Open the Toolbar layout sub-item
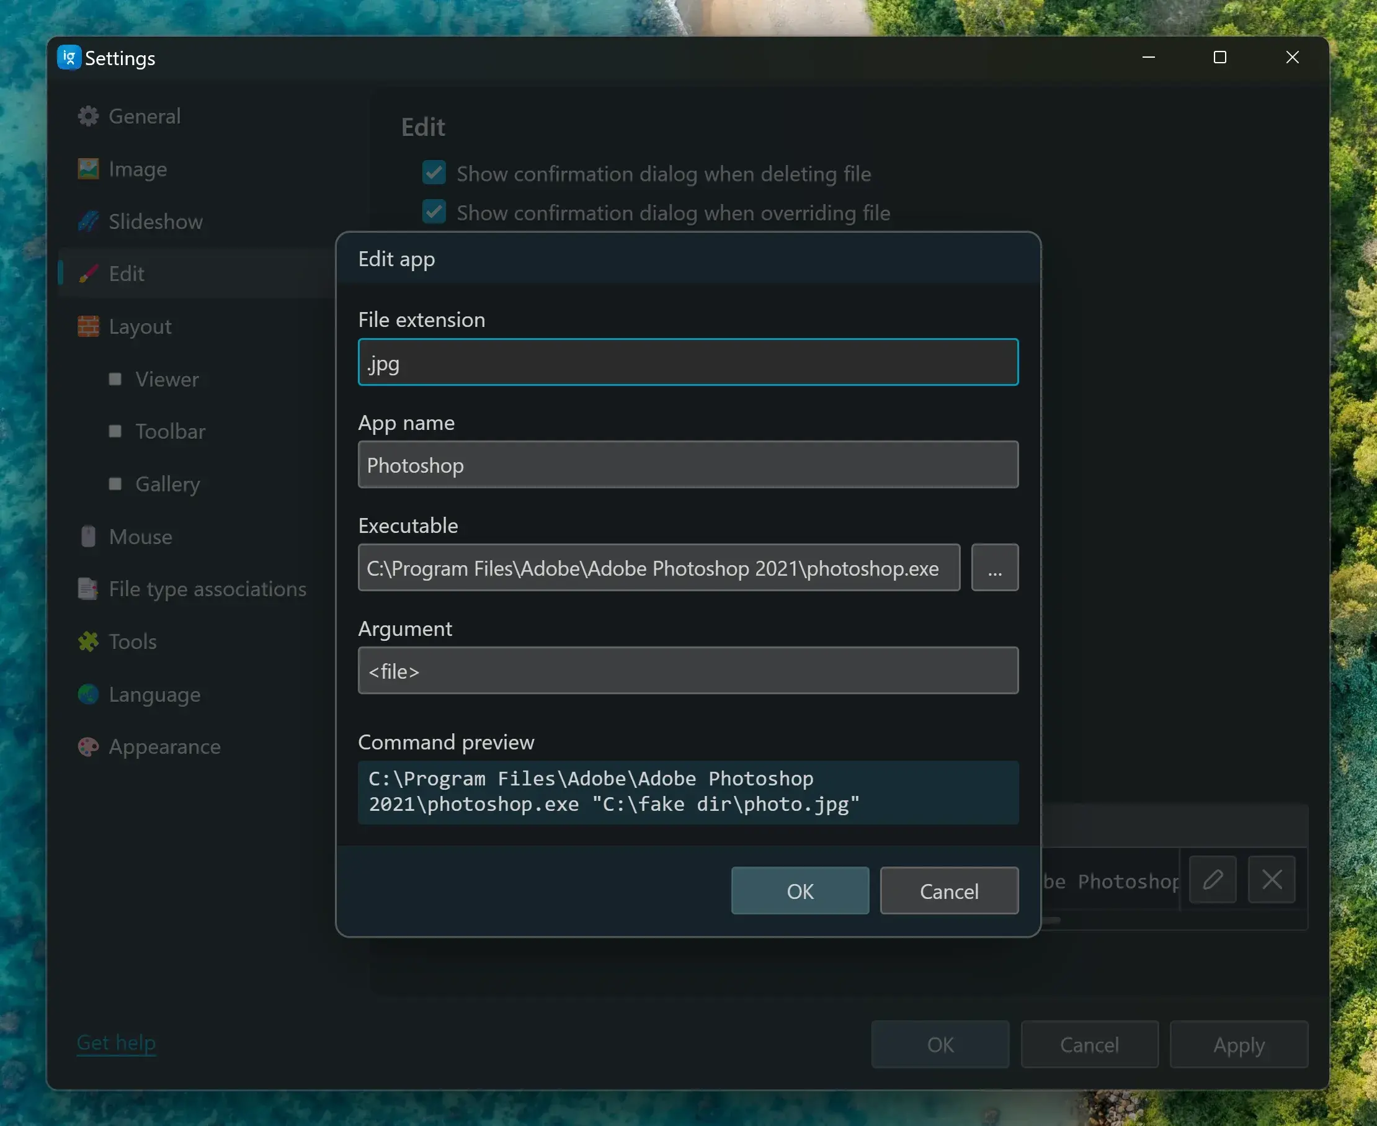Image resolution: width=1377 pixels, height=1126 pixels. click(x=170, y=431)
